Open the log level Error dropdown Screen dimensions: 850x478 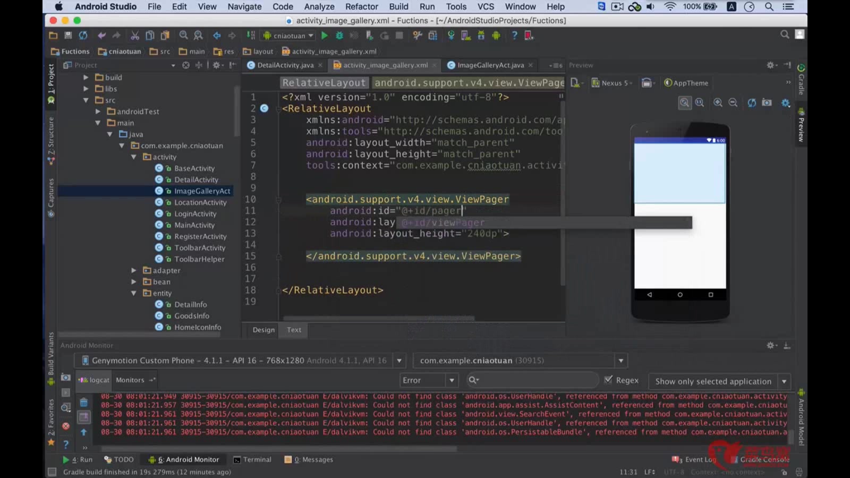[x=429, y=380]
